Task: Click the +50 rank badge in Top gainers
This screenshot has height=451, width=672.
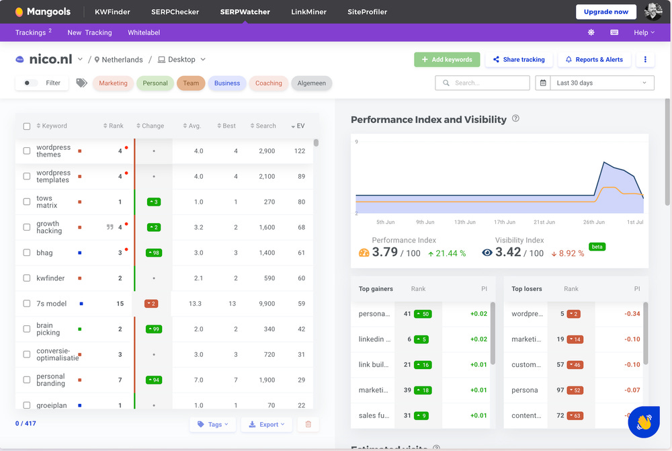Action: pos(423,314)
